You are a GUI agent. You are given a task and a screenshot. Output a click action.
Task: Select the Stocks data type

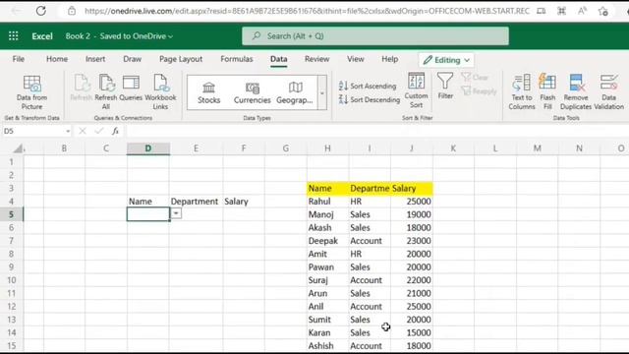tap(208, 93)
